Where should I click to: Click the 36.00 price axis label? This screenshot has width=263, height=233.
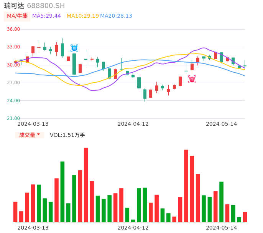click(x=13, y=29)
